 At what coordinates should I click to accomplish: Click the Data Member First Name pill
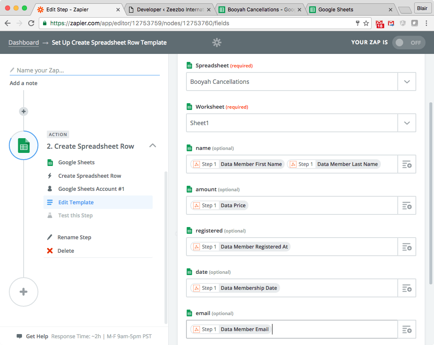(x=237, y=164)
